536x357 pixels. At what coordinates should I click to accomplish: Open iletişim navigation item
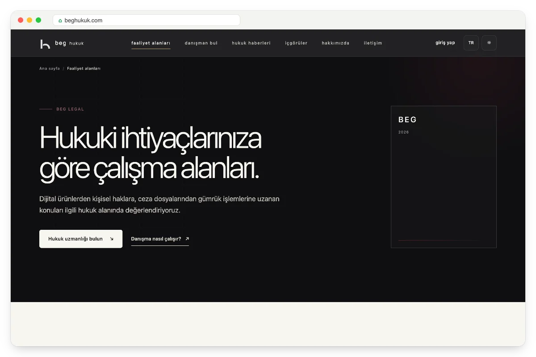[x=373, y=43]
